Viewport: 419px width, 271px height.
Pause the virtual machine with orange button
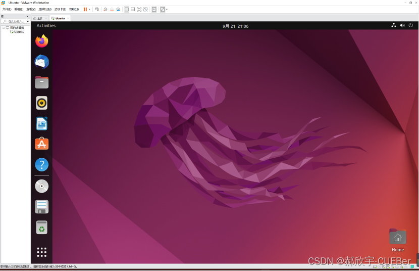coord(85,10)
